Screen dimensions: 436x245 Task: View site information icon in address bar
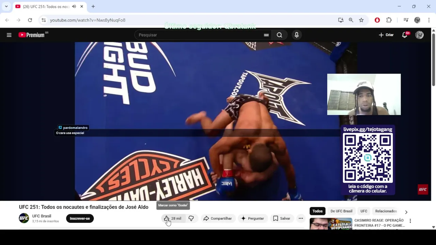[44, 20]
